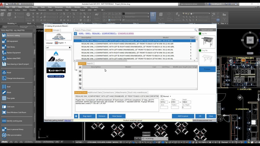
Task: Confirm with the OK button
Action: tap(200, 116)
